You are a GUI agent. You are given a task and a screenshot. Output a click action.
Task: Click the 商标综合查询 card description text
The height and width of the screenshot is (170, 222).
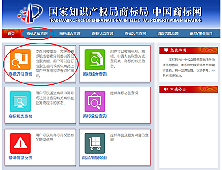(x=128, y=58)
